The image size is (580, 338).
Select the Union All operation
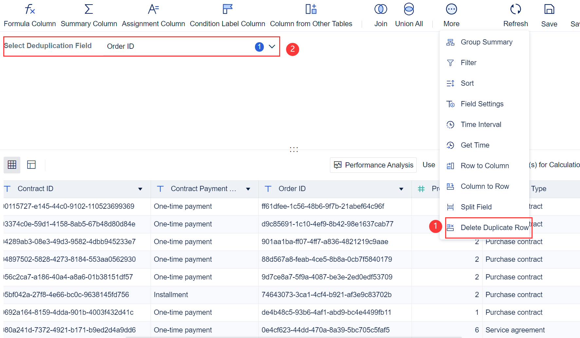(408, 15)
